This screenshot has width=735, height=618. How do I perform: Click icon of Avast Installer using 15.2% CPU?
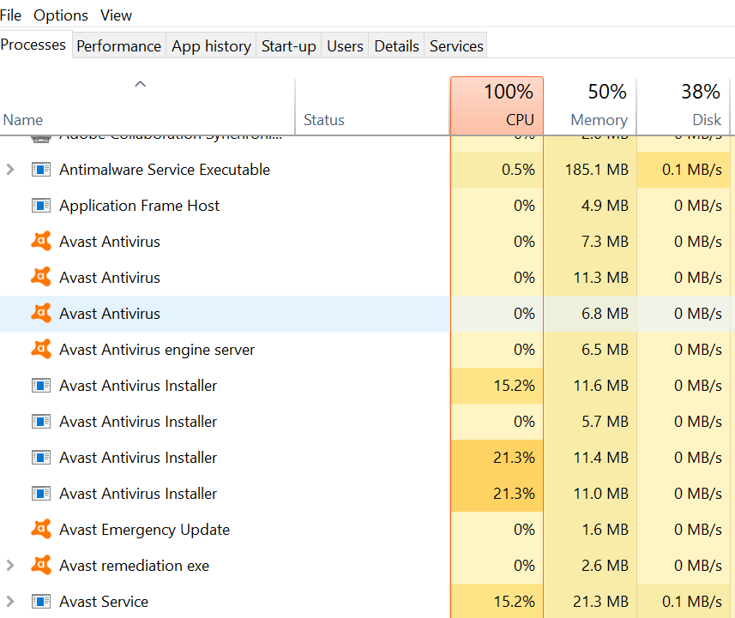click(x=41, y=386)
